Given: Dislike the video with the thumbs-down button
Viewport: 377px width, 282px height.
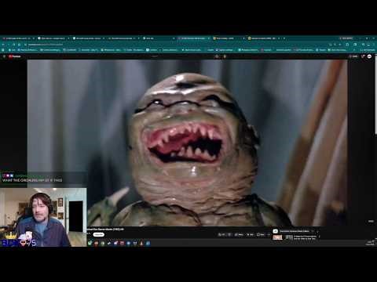Looking at the screenshot, I should [229, 234].
